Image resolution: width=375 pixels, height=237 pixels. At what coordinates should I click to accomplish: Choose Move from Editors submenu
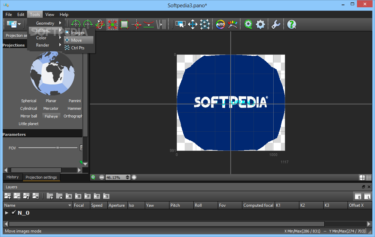[x=79, y=40]
